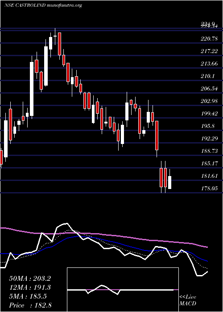The height and width of the screenshot is (312, 223).
Task: Click the 195.8 price axis value
Action: 208,126
